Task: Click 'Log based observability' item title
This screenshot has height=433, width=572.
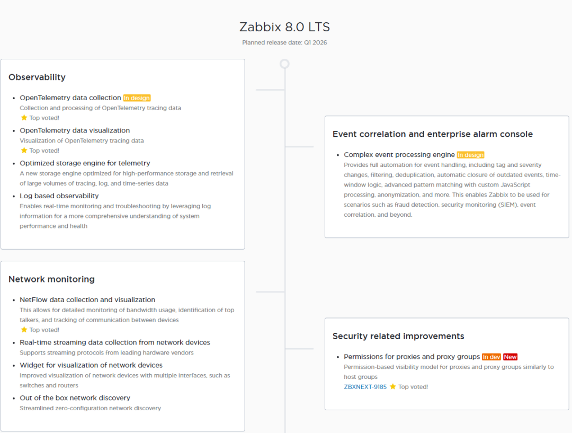Action: [59, 196]
